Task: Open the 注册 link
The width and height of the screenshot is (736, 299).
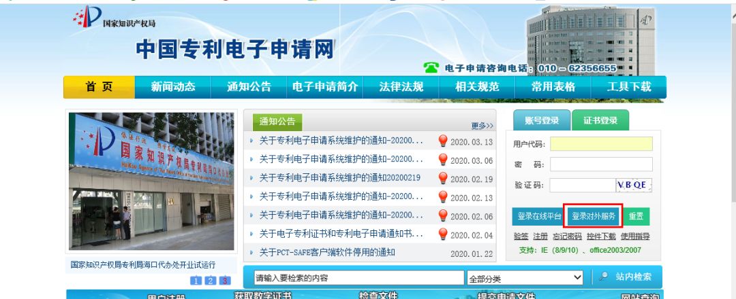Action: [540, 236]
